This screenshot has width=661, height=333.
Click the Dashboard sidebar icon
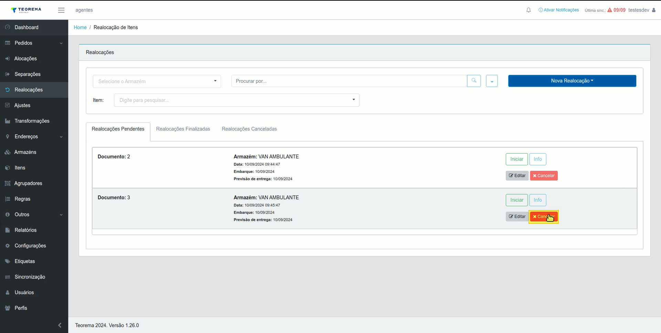click(8, 27)
